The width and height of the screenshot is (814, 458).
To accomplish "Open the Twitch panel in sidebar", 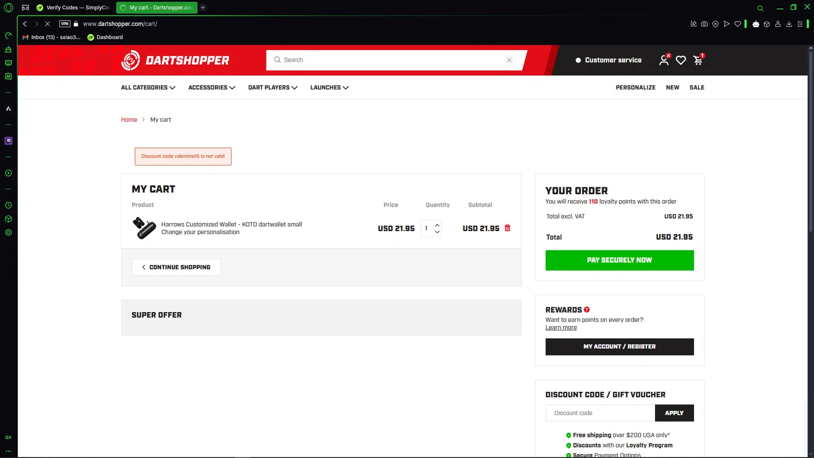I will pos(8,141).
